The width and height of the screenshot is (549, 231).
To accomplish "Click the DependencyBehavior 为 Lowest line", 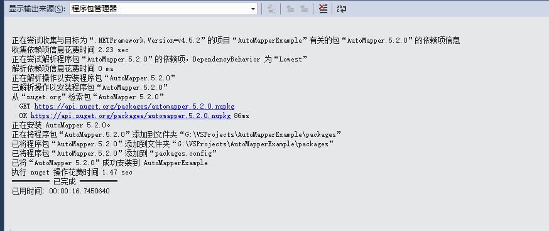I will tap(160, 59).
